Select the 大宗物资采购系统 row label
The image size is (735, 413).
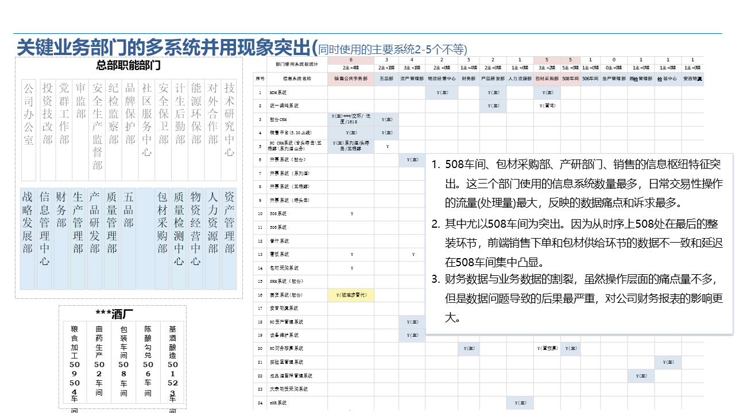(288, 389)
